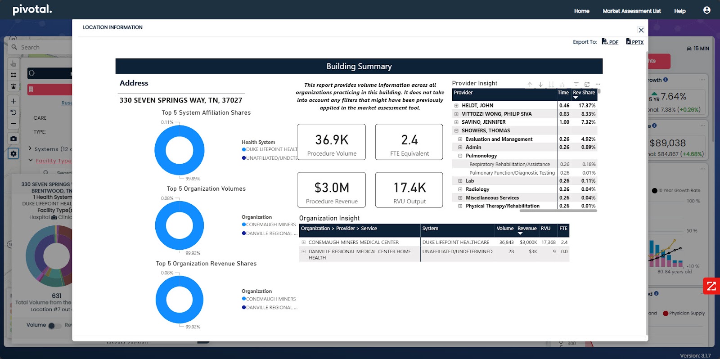Click the 15 MIN drive time car icon
This screenshot has width=720, height=359.
coord(689,49)
